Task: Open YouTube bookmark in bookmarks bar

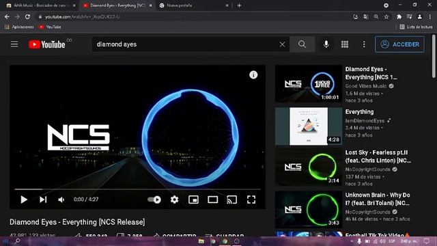Action: (50, 27)
